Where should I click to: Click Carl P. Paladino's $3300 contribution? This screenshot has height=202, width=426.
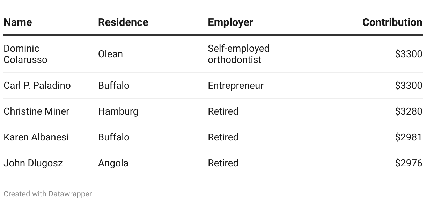(x=409, y=86)
